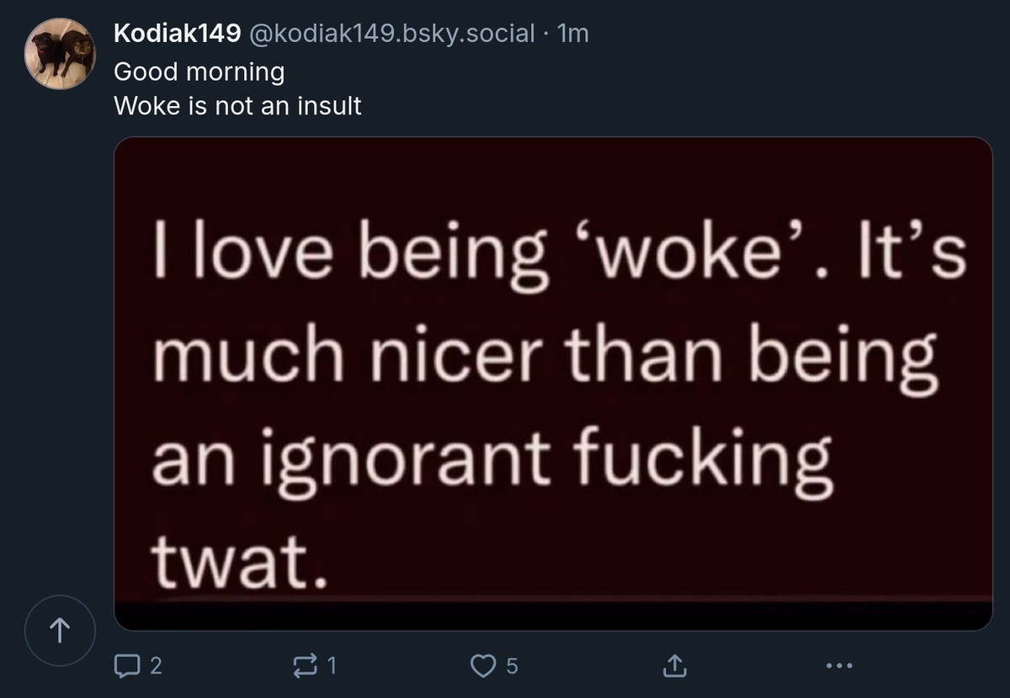This screenshot has height=698, width=1010.
Task: Like the post with the heart icon
Action: click(483, 667)
